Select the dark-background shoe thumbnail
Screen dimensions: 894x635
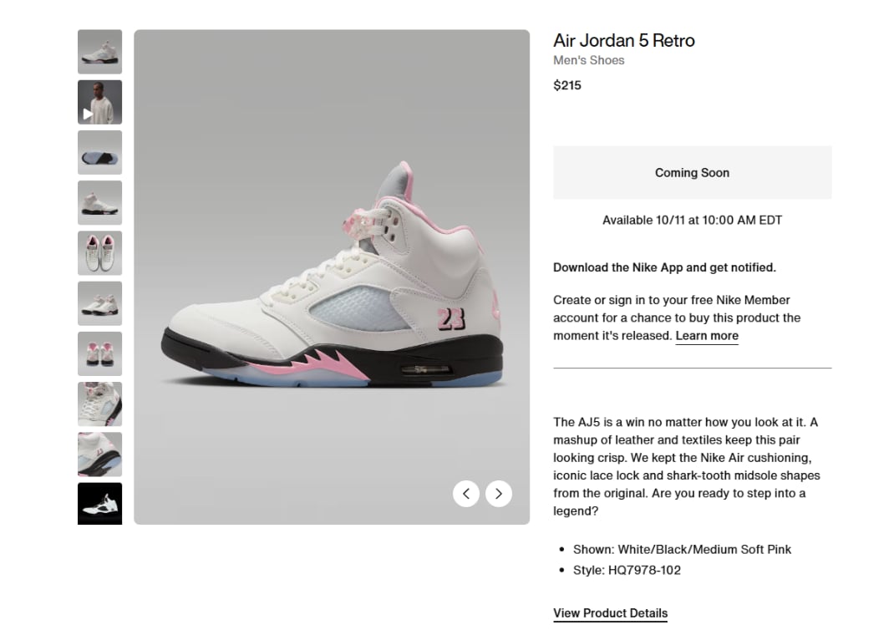click(99, 503)
